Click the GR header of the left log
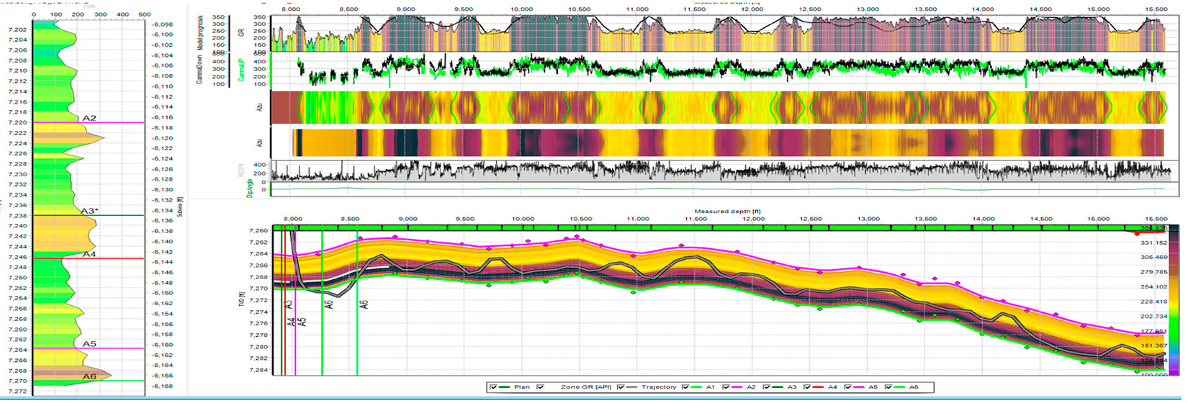Screen dimensions: 1188x403 click(88, 6)
